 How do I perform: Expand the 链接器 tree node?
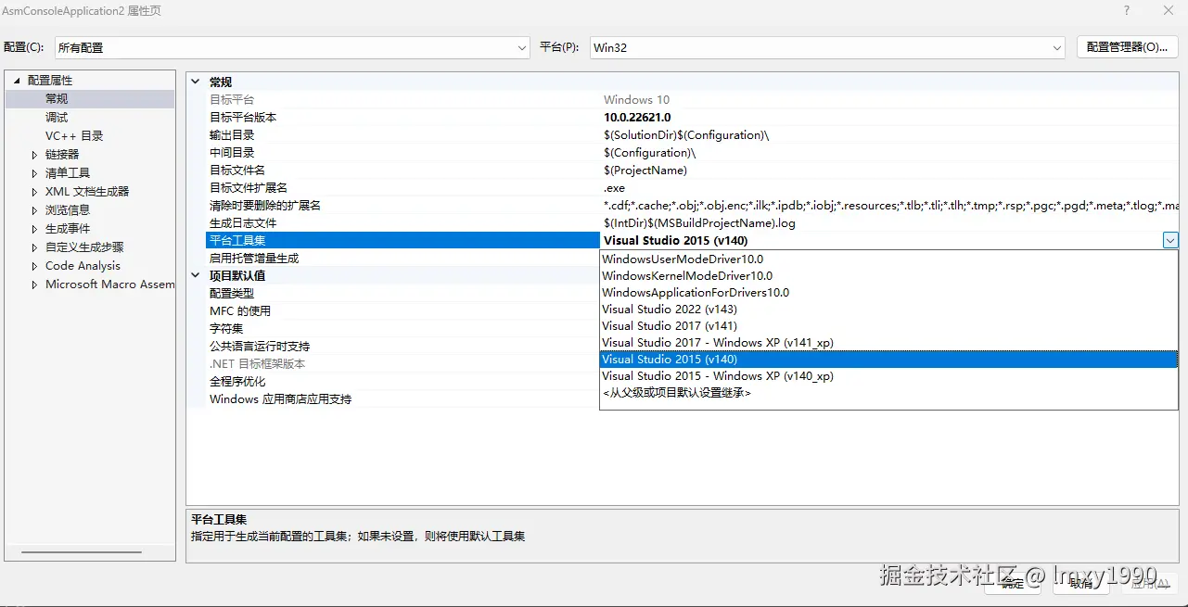34,155
